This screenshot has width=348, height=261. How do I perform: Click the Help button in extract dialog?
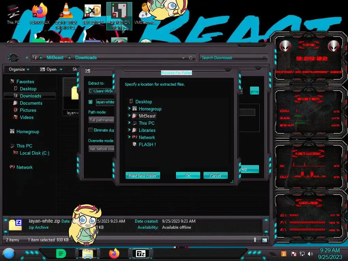point(250,169)
